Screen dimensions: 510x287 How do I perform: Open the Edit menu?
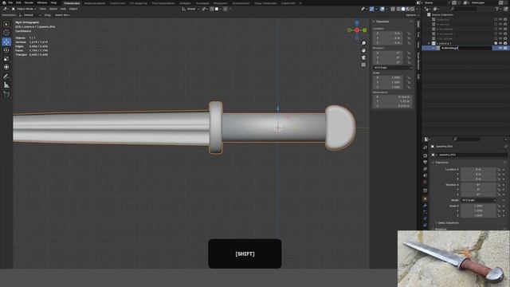(x=18, y=2)
